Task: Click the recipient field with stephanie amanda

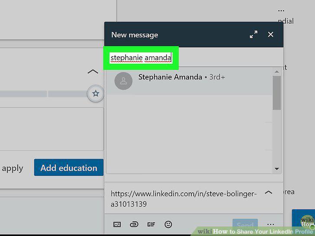Action: pyautogui.click(x=141, y=58)
